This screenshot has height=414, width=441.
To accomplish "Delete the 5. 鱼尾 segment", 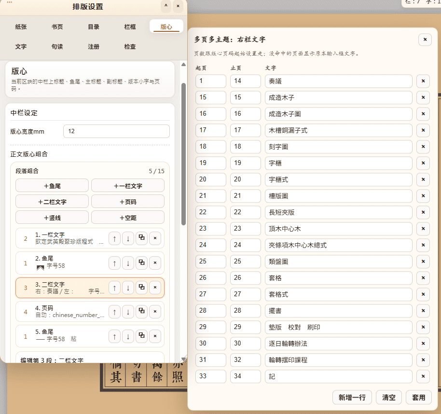I will pos(155,336).
